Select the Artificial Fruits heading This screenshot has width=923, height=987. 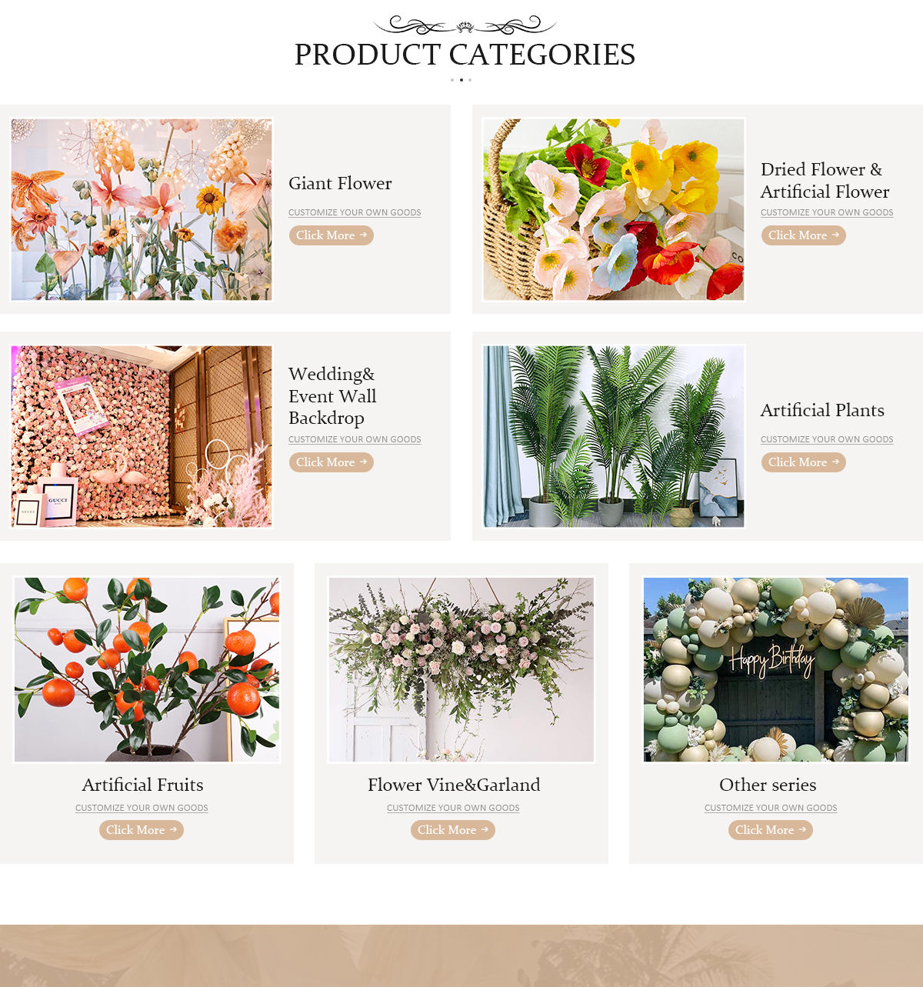click(143, 785)
